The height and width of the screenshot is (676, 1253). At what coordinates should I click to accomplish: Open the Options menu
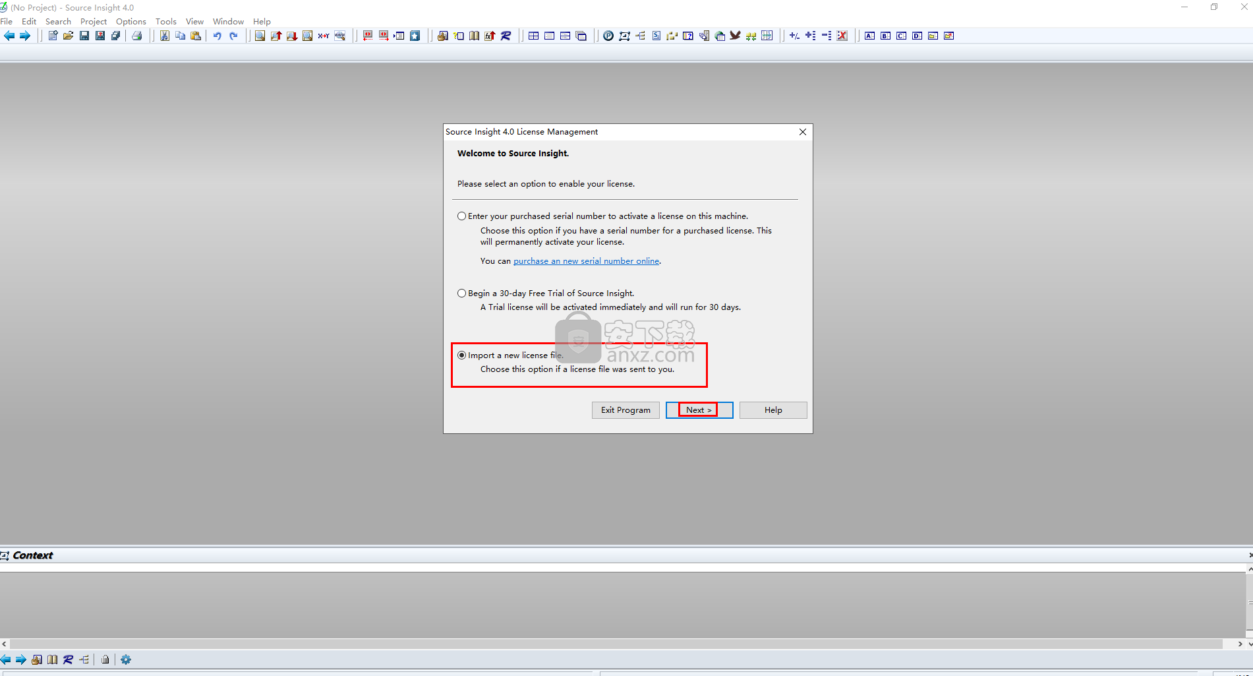coord(131,22)
